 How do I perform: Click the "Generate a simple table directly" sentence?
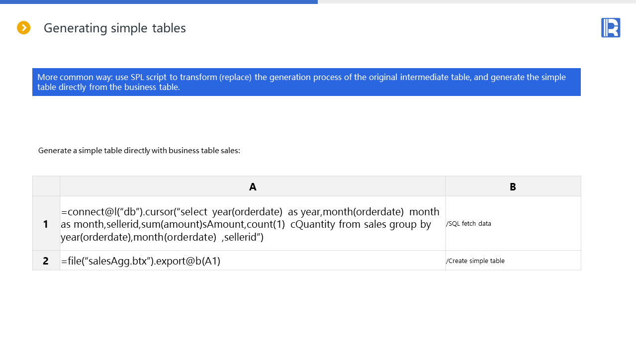pos(139,151)
